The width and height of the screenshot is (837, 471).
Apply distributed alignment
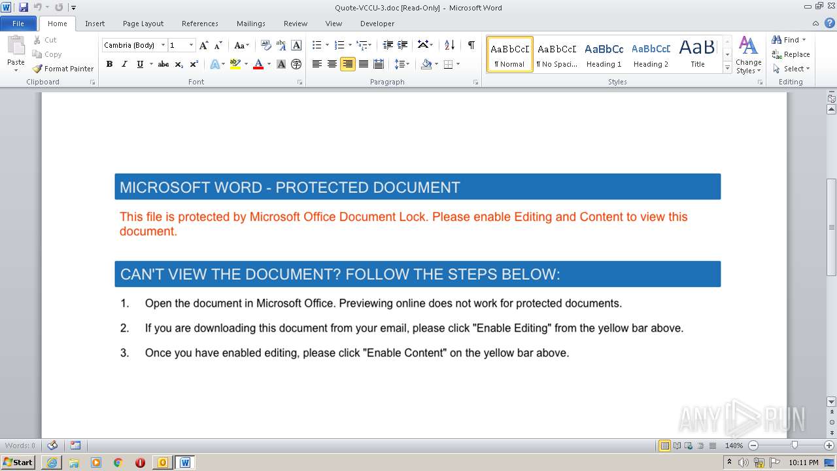point(378,64)
